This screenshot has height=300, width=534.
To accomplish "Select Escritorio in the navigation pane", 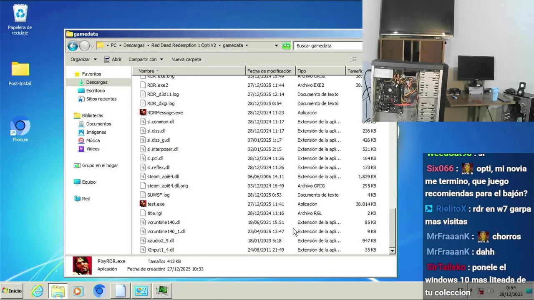I will pyautogui.click(x=95, y=90).
